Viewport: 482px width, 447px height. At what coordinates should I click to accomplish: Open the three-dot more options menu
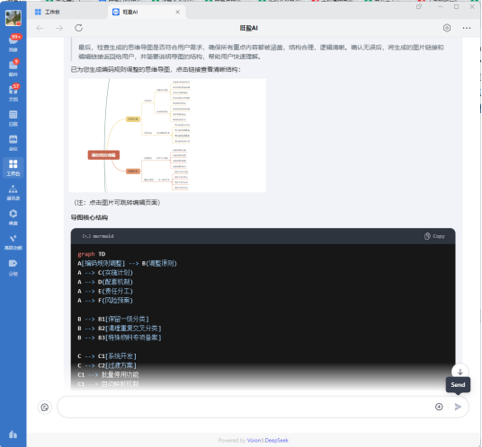pos(467,28)
